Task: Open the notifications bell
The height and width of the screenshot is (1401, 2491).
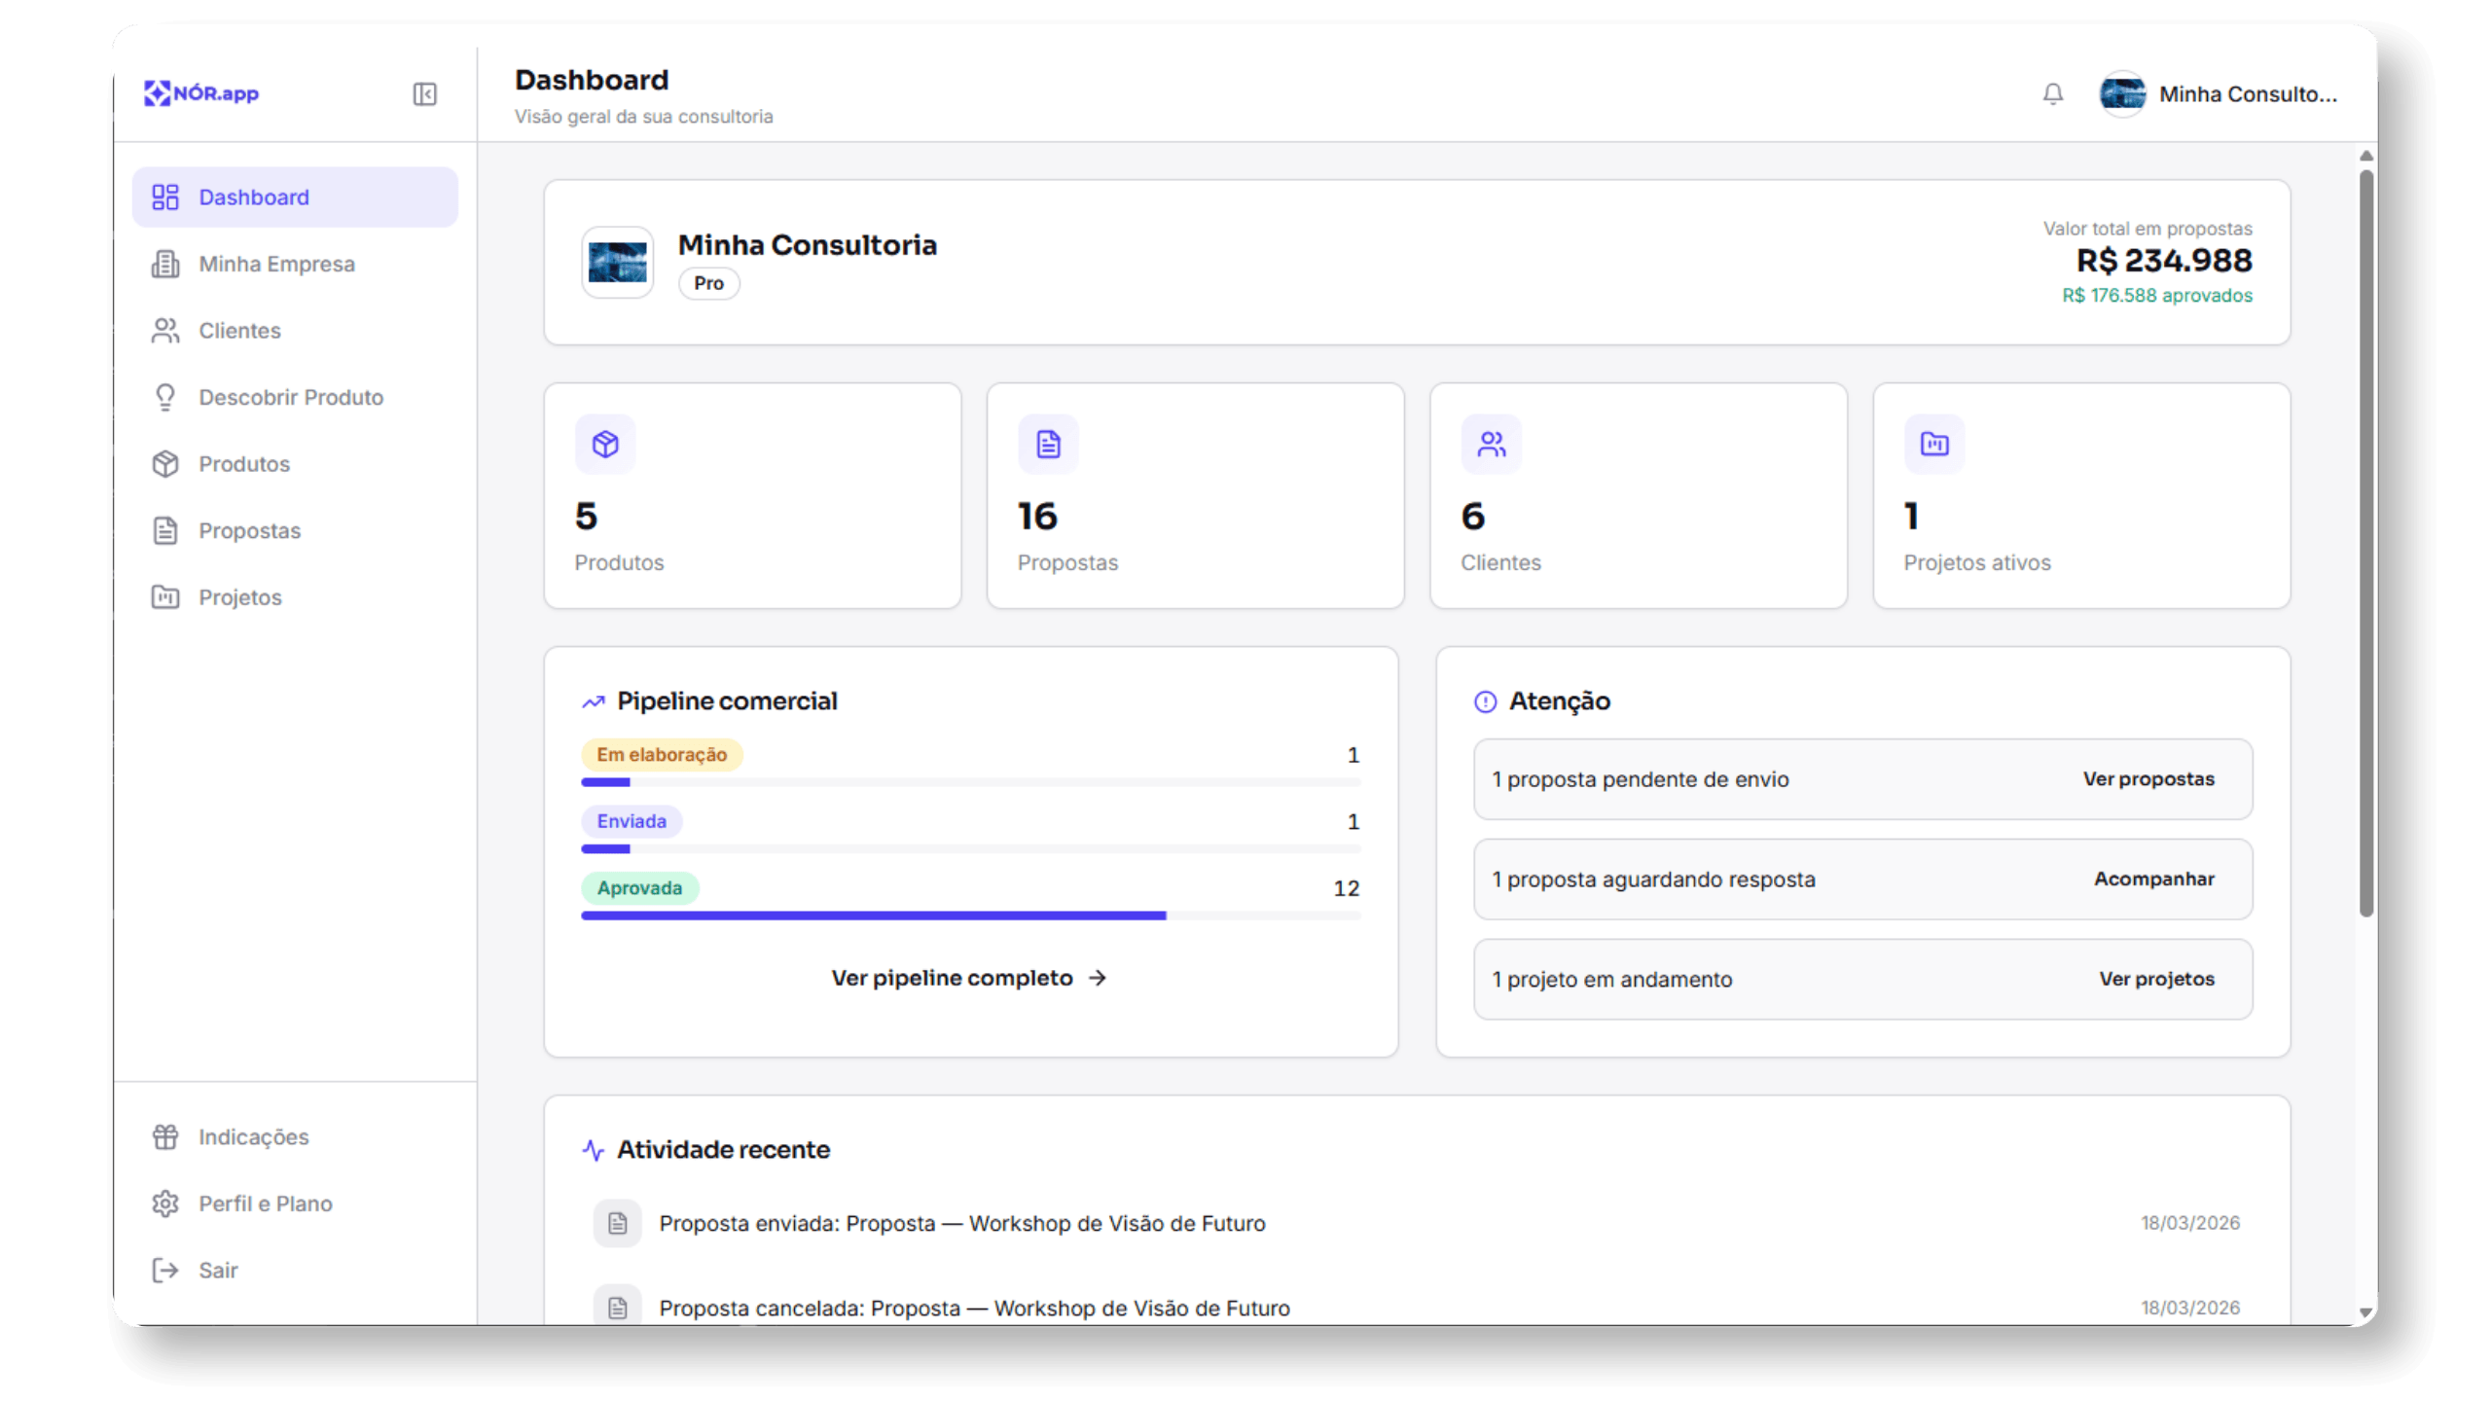Action: coord(2053,93)
